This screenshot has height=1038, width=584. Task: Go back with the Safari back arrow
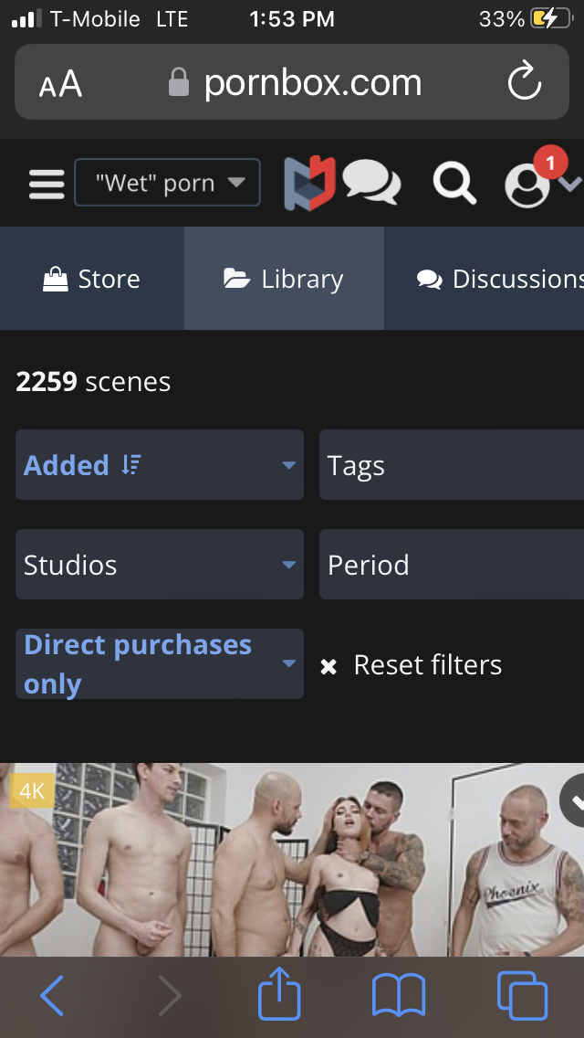pyautogui.click(x=52, y=995)
